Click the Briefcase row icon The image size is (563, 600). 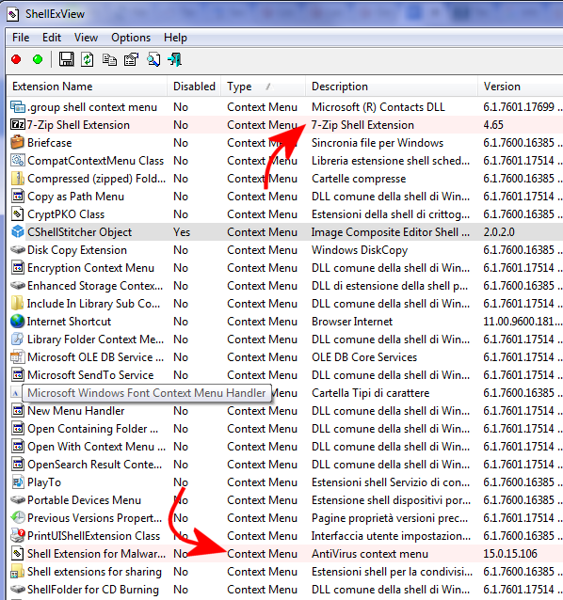point(17,142)
